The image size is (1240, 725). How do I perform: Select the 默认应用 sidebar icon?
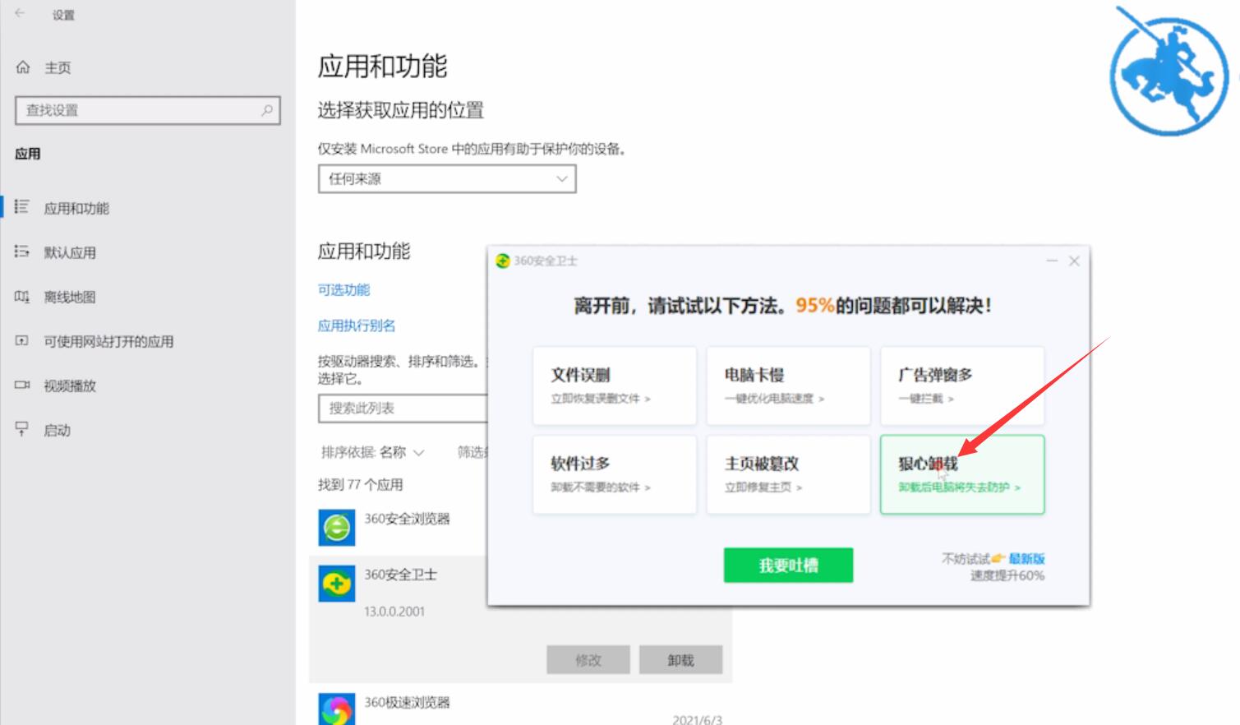click(21, 252)
